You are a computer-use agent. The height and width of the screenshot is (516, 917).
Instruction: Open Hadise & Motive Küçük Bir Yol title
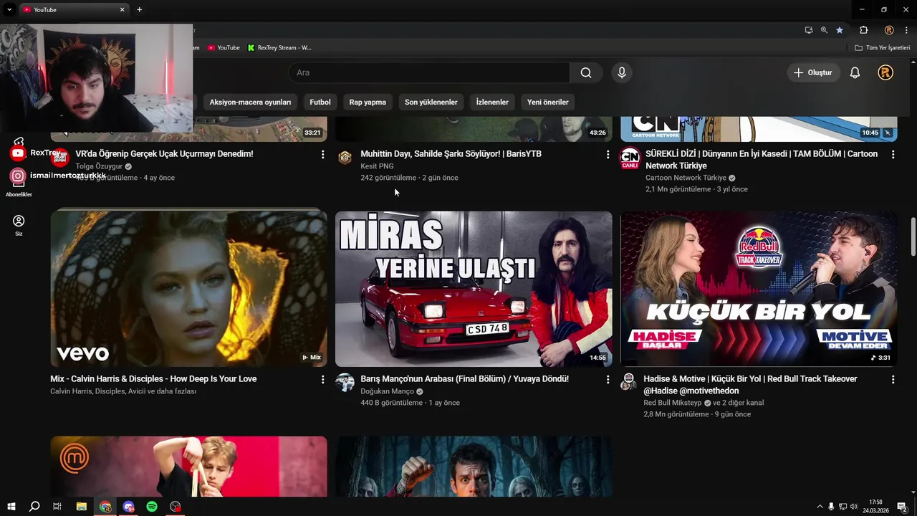(x=750, y=385)
